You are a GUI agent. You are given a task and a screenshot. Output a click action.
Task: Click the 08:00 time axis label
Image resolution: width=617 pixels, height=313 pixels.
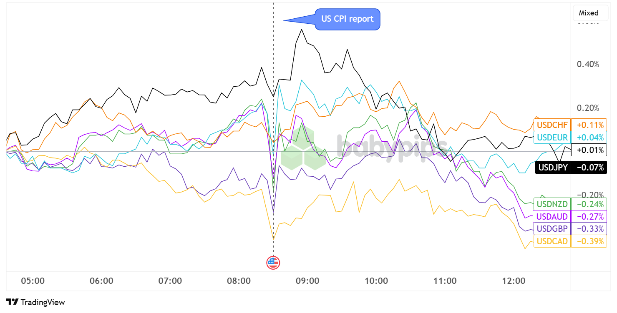pyautogui.click(x=239, y=281)
